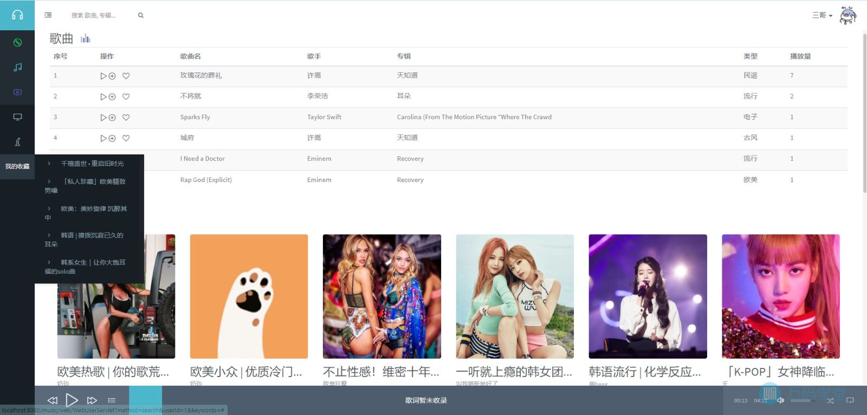Click song name I Need a Doctor
The image size is (867, 415).
[x=202, y=159]
